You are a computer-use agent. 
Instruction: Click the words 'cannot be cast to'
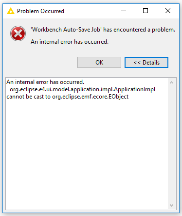28,97
